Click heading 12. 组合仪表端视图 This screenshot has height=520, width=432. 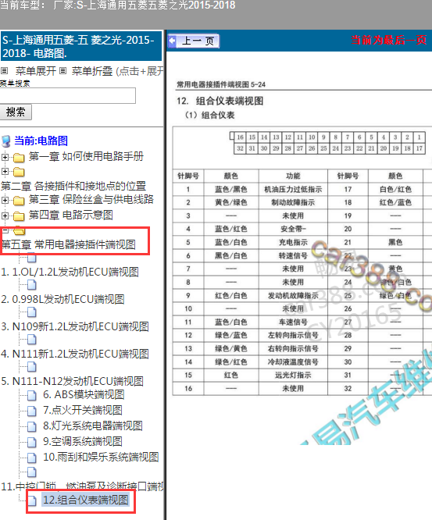click(x=220, y=101)
